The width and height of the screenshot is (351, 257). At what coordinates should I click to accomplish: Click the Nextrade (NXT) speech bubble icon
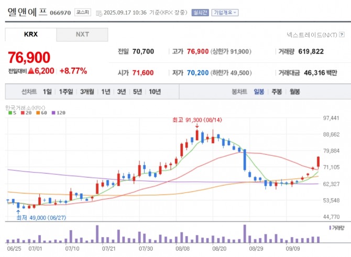click(342, 35)
